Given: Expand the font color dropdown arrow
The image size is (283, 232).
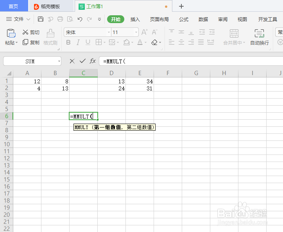Looking at the screenshot, I should pyautogui.click(x=145, y=43).
